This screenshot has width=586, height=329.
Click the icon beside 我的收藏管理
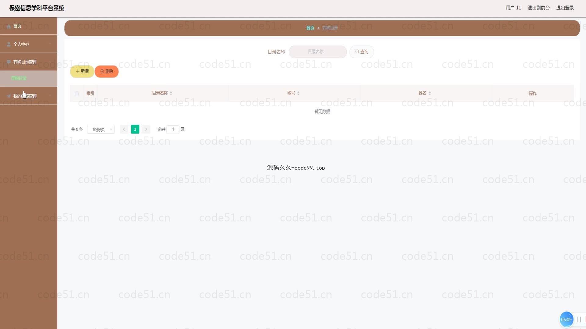(x=9, y=96)
